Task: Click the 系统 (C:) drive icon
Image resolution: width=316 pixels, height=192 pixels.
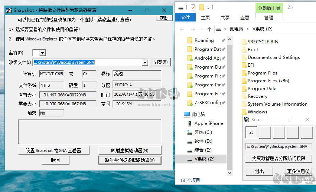Action: 189,132
